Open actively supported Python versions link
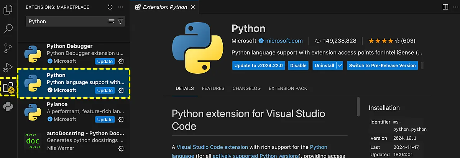 click(x=256, y=156)
